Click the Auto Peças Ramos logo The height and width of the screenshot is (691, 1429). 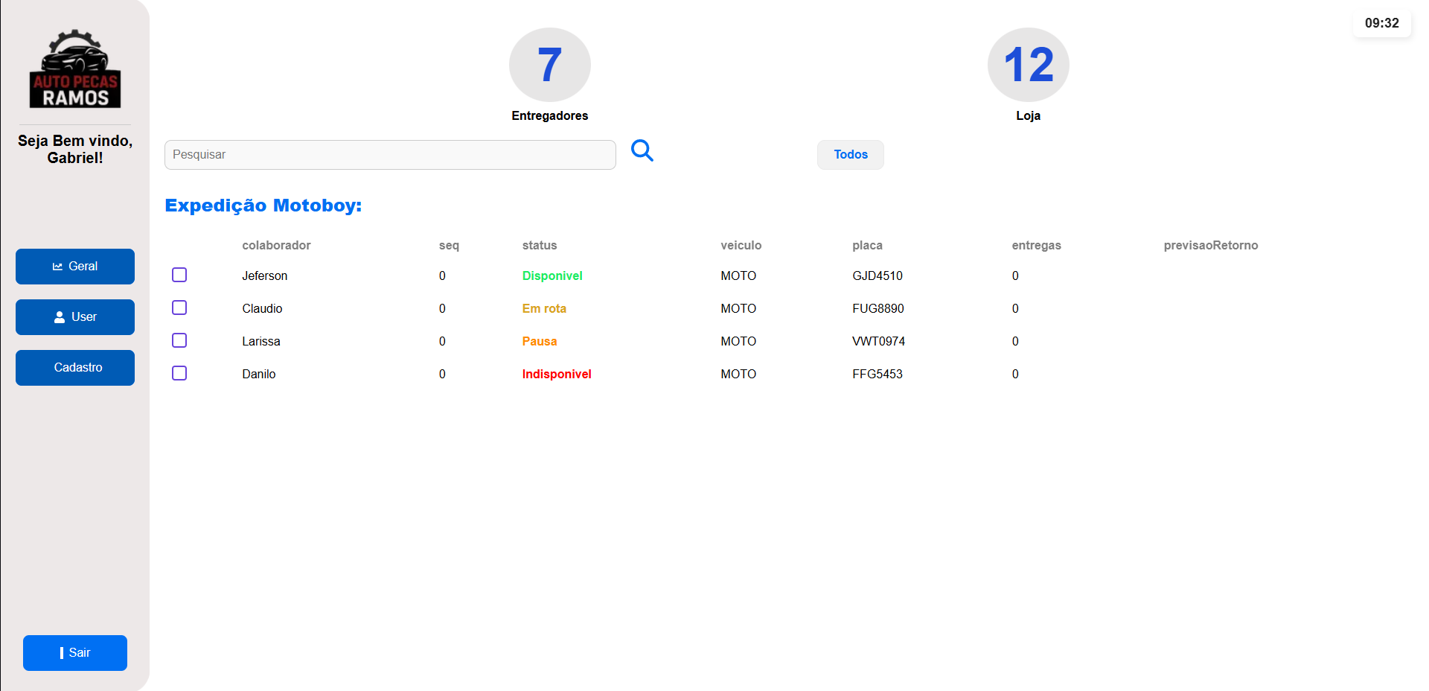pyautogui.click(x=75, y=69)
